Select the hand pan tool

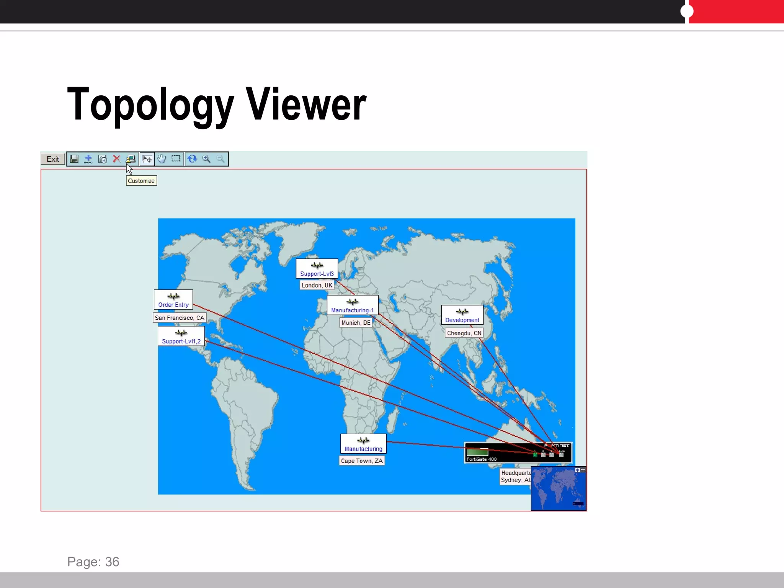(162, 159)
